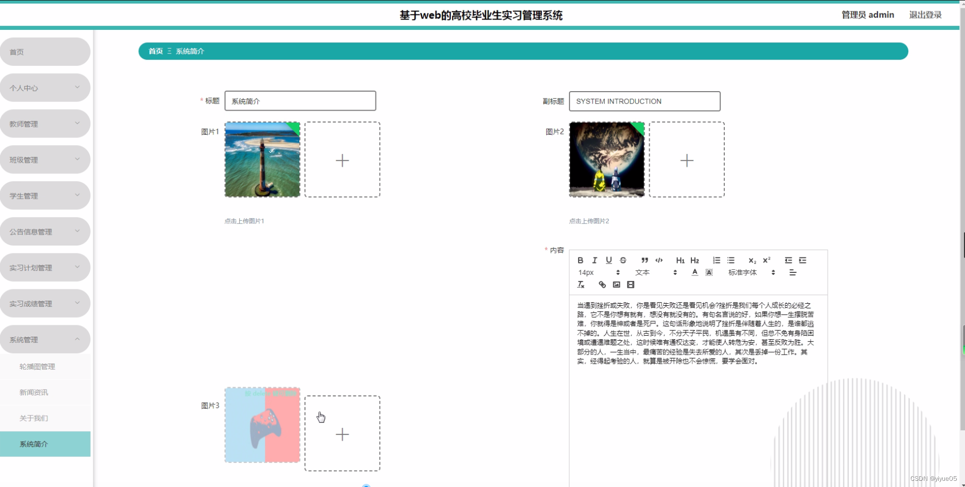Screen dimensions: 965x487
Task: Apply subscript formatting
Action: (x=752, y=260)
